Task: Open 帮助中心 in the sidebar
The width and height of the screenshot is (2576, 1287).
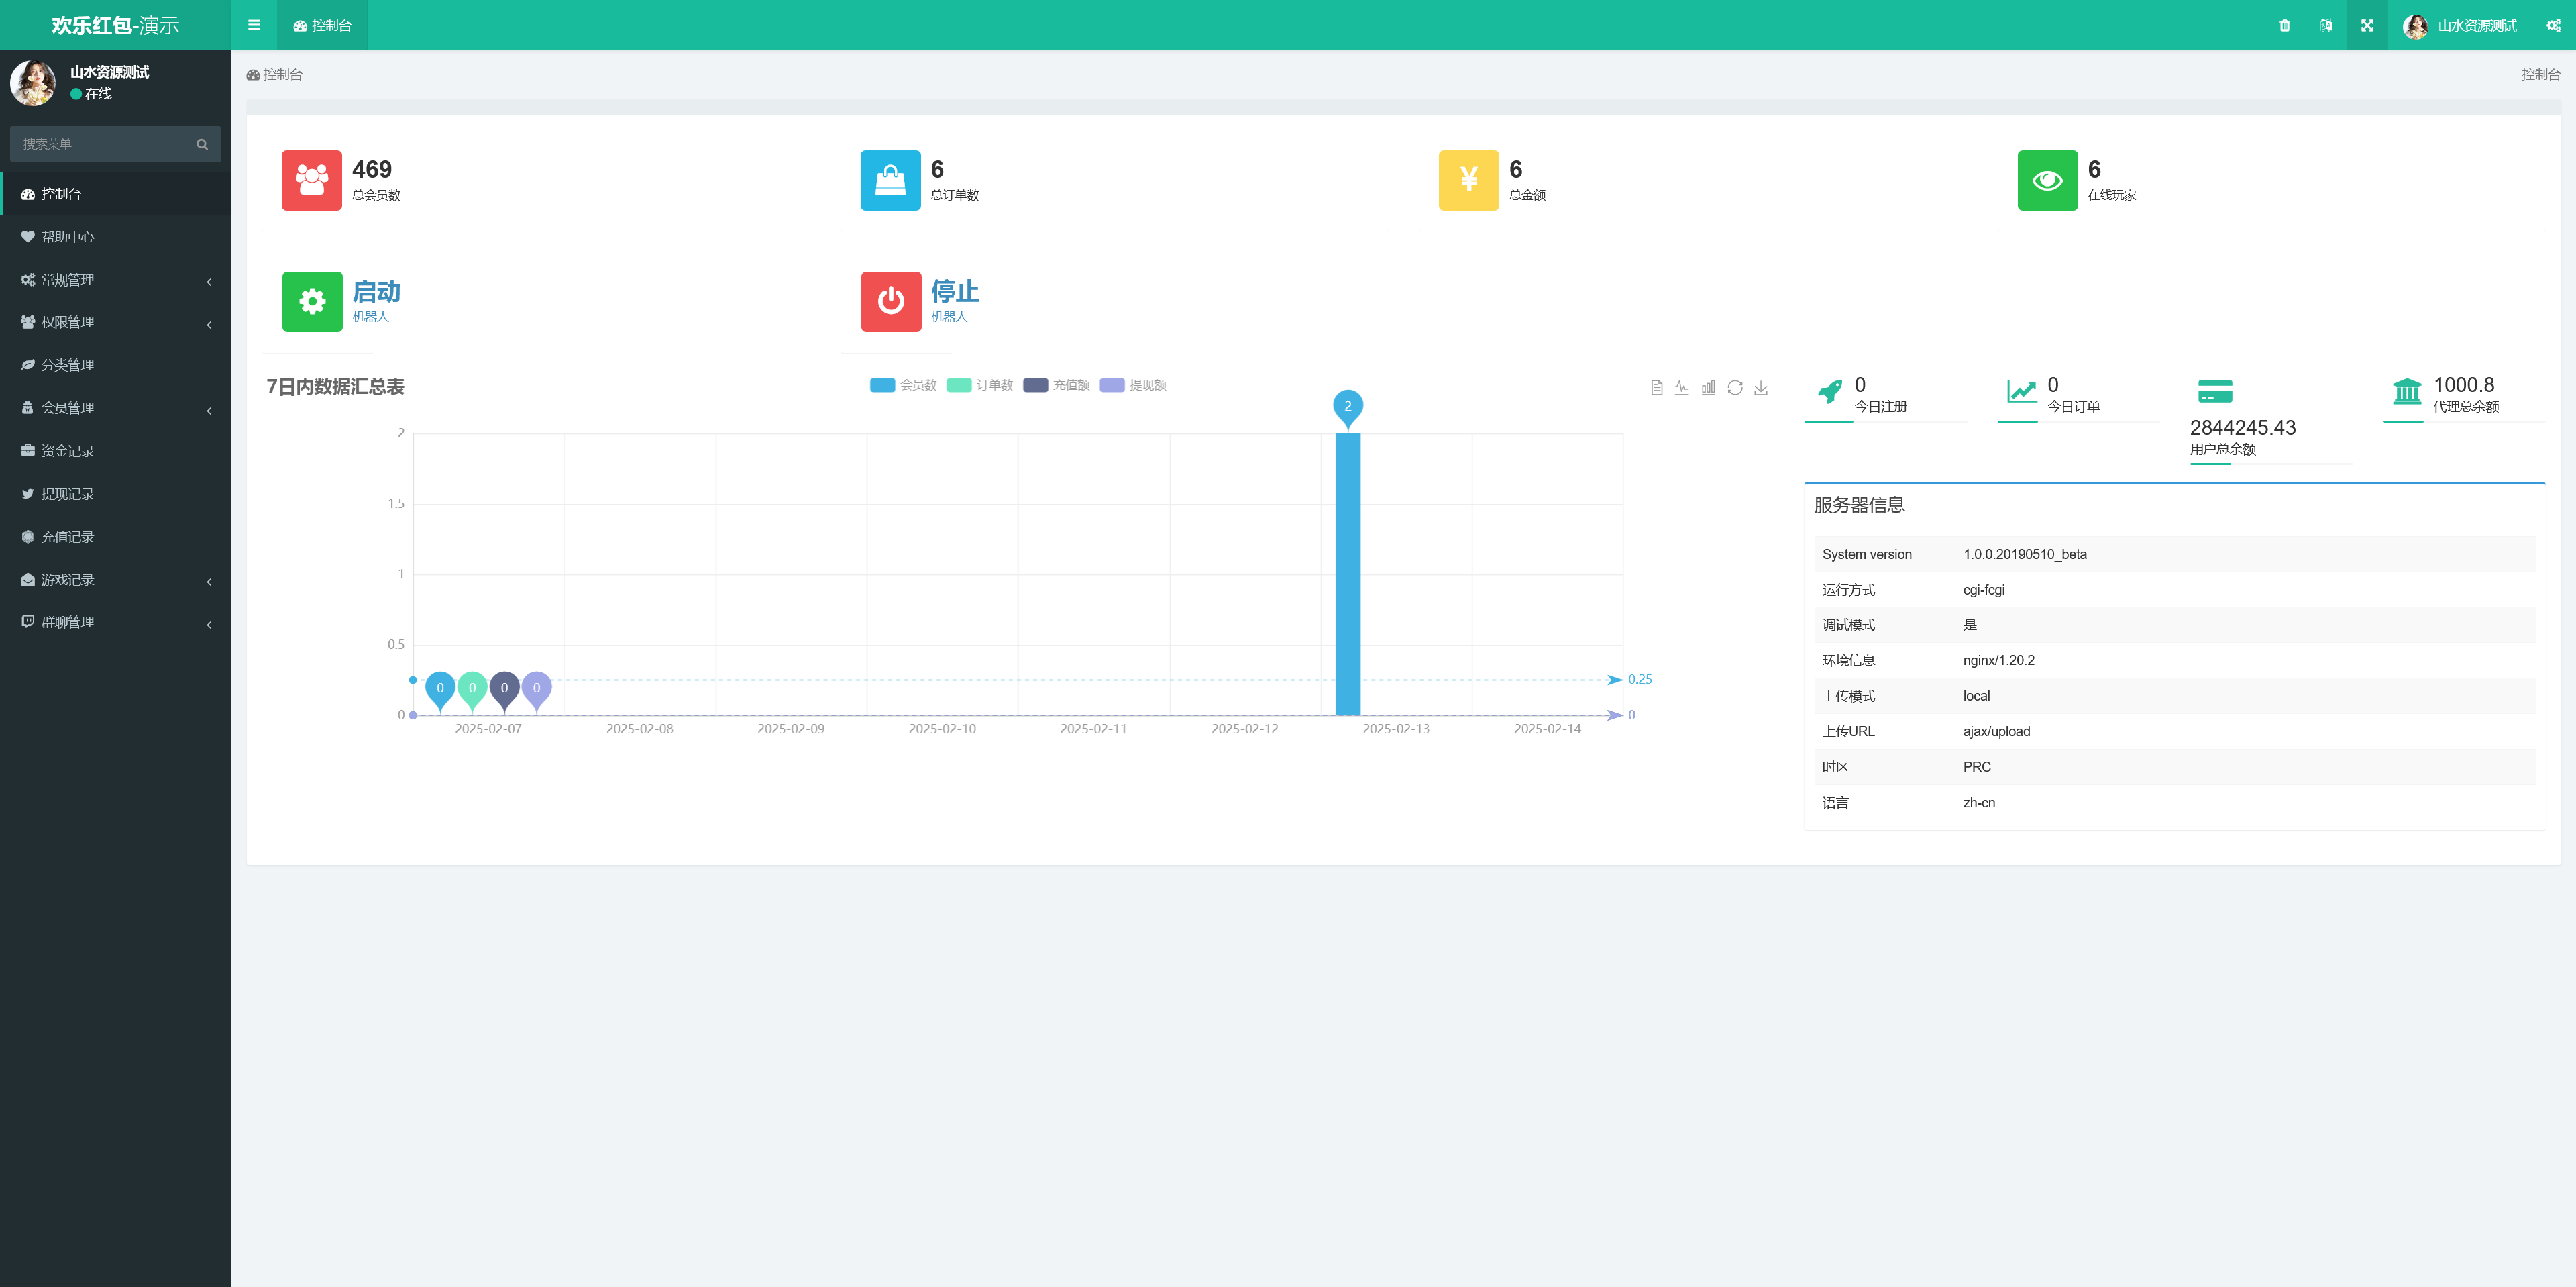Action: [x=68, y=237]
